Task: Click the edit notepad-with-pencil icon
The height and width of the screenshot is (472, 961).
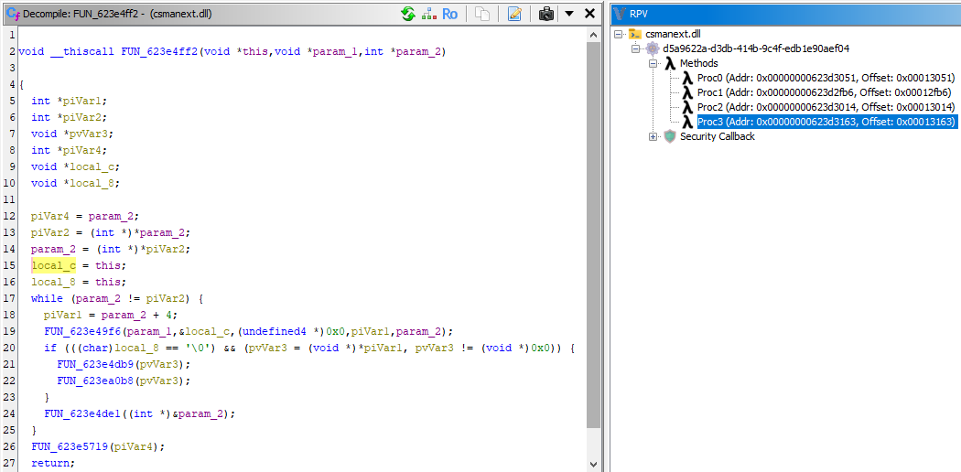Action: pyautogui.click(x=514, y=14)
